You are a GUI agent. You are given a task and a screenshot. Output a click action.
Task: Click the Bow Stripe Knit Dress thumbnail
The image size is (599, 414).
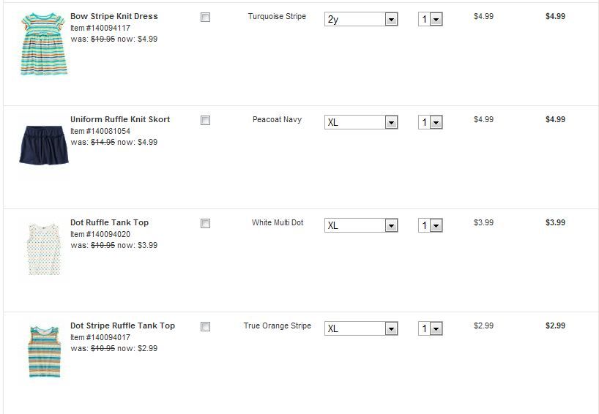(44, 43)
